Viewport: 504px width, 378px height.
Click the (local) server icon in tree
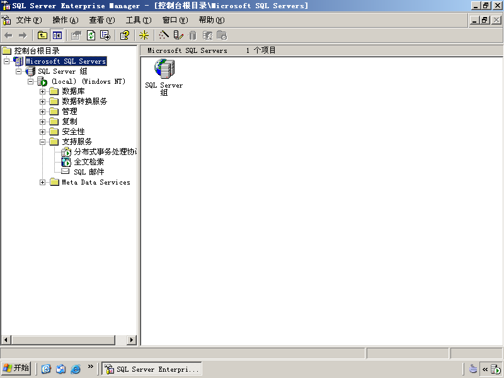(42, 81)
